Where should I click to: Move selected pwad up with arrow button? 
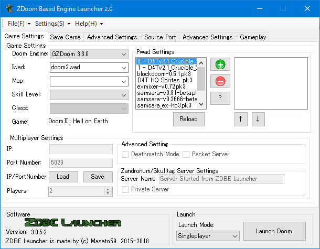pyautogui.click(x=241, y=119)
